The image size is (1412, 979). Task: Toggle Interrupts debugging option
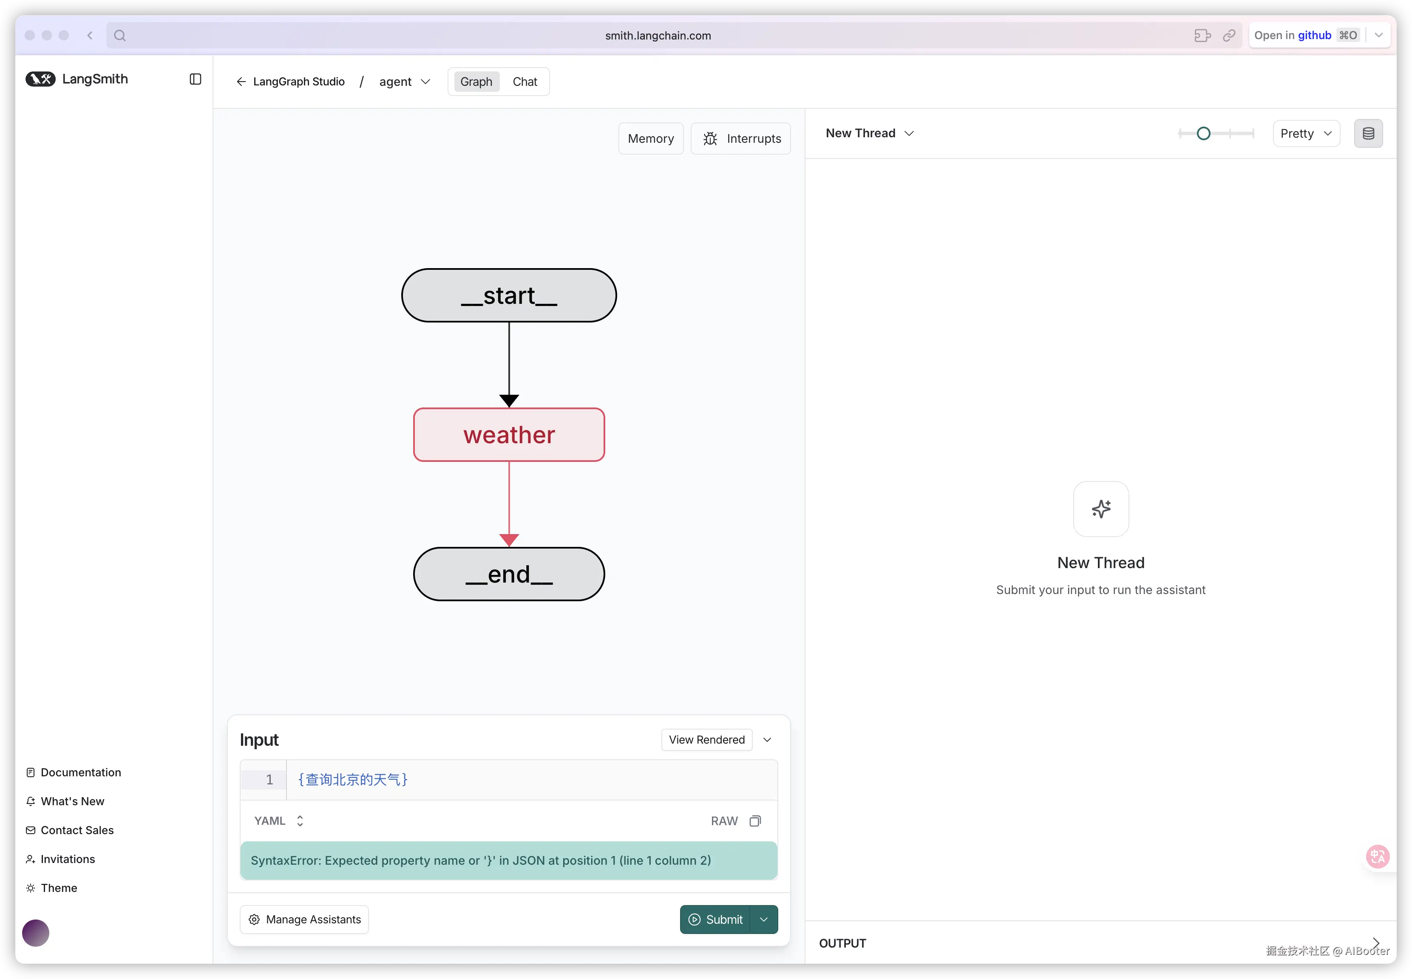(x=741, y=139)
